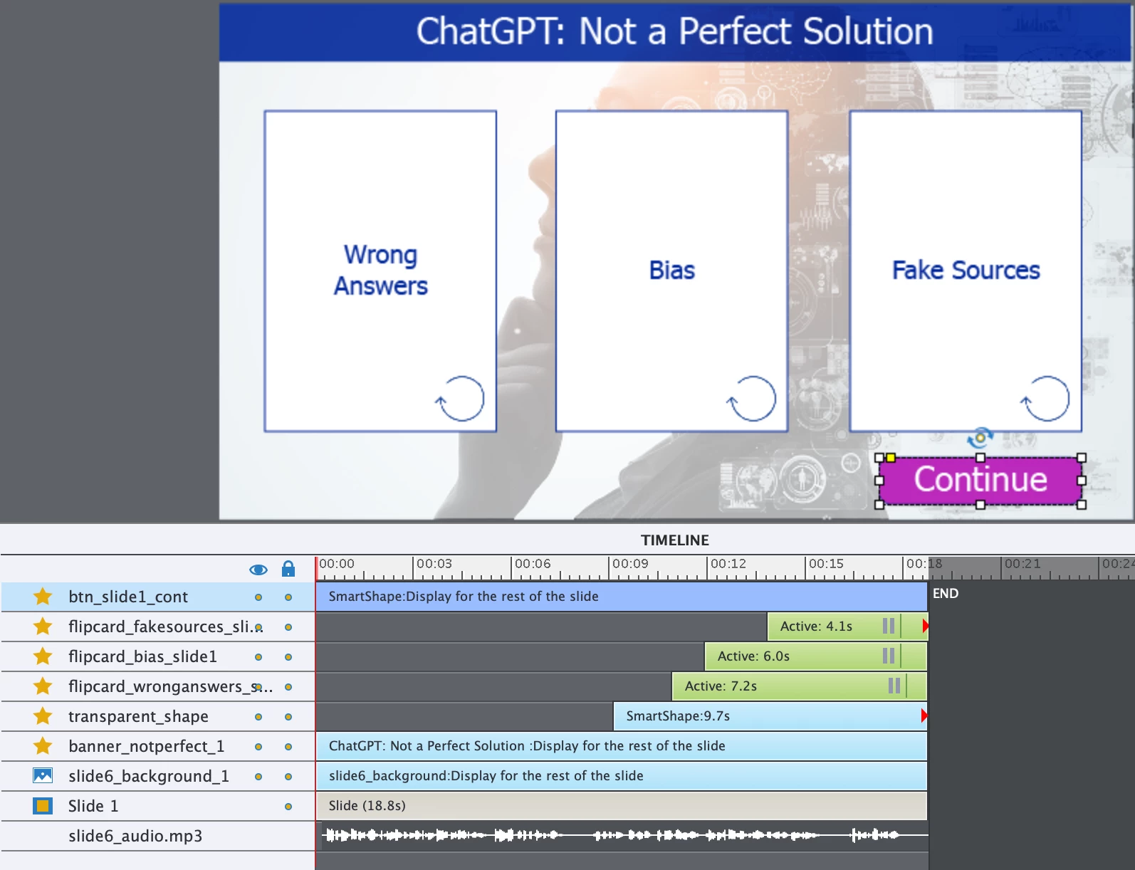Toggle lock dot for slide6_background_1
Screen dimensions: 1135x870
click(288, 777)
